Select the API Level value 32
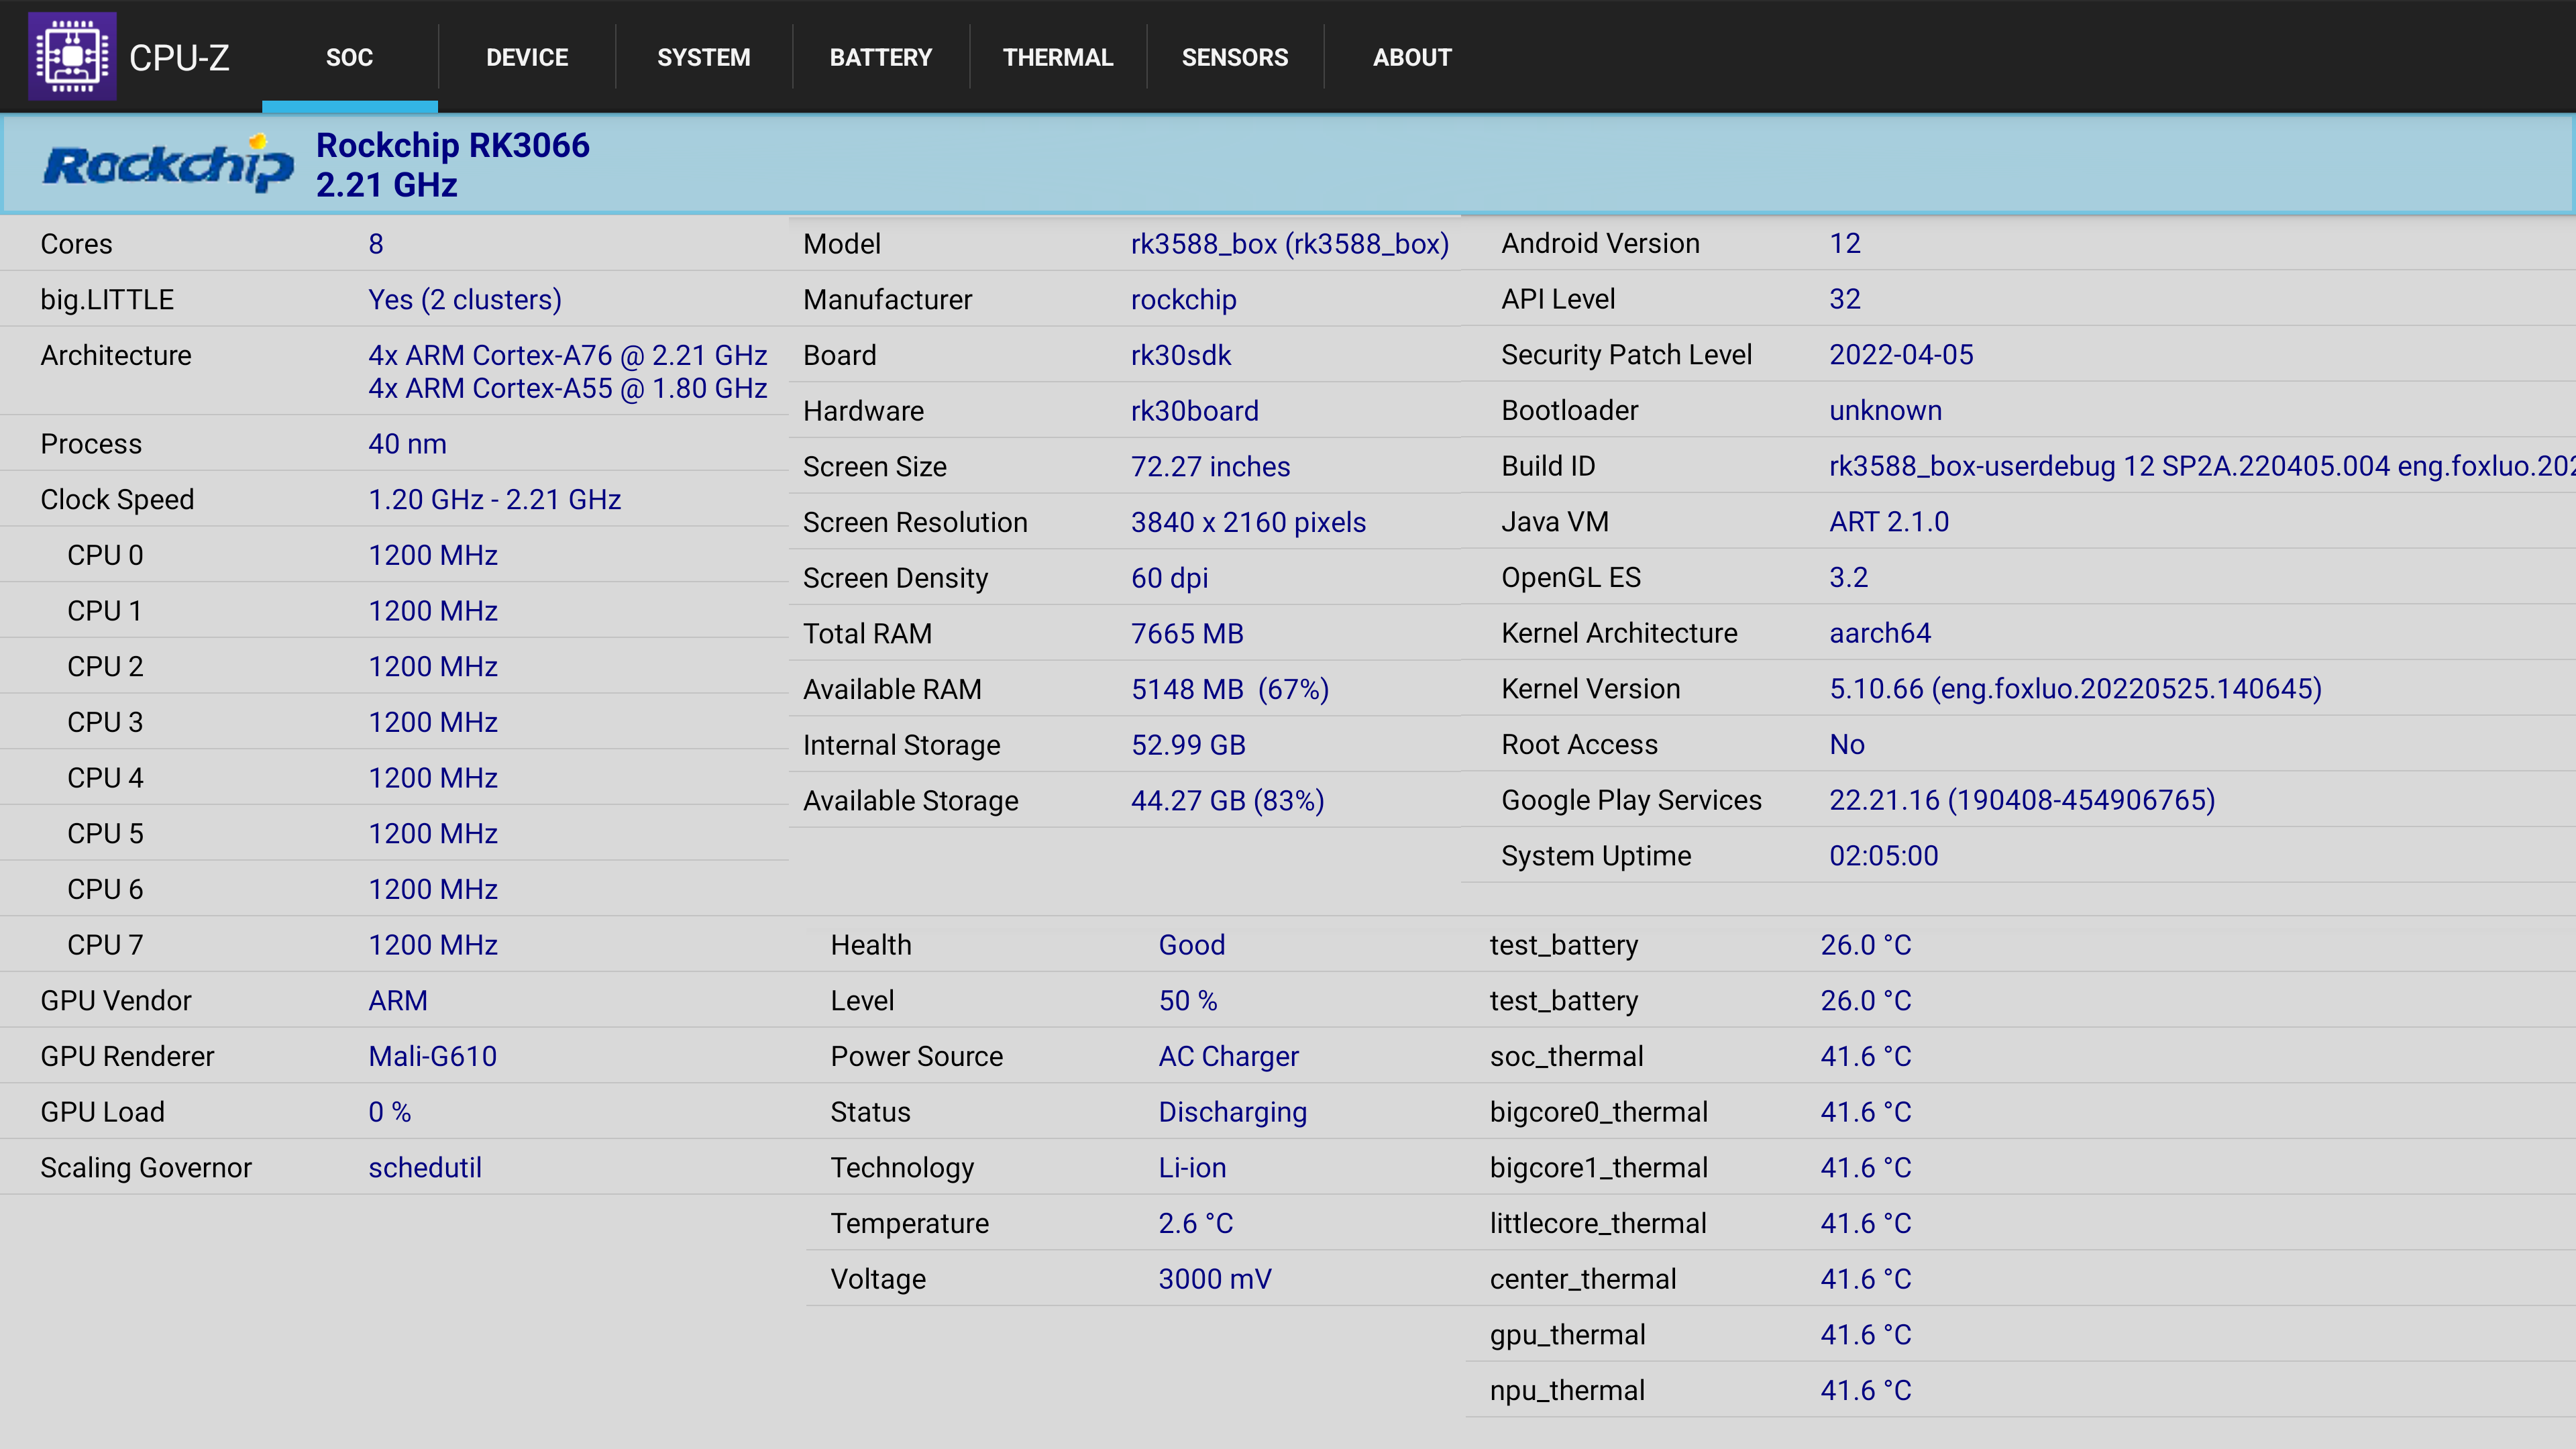 (1845, 299)
